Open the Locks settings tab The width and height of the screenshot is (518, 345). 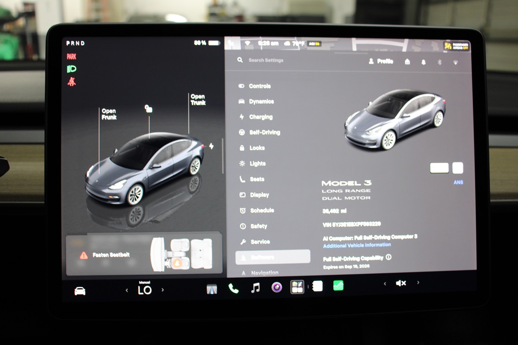point(252,148)
